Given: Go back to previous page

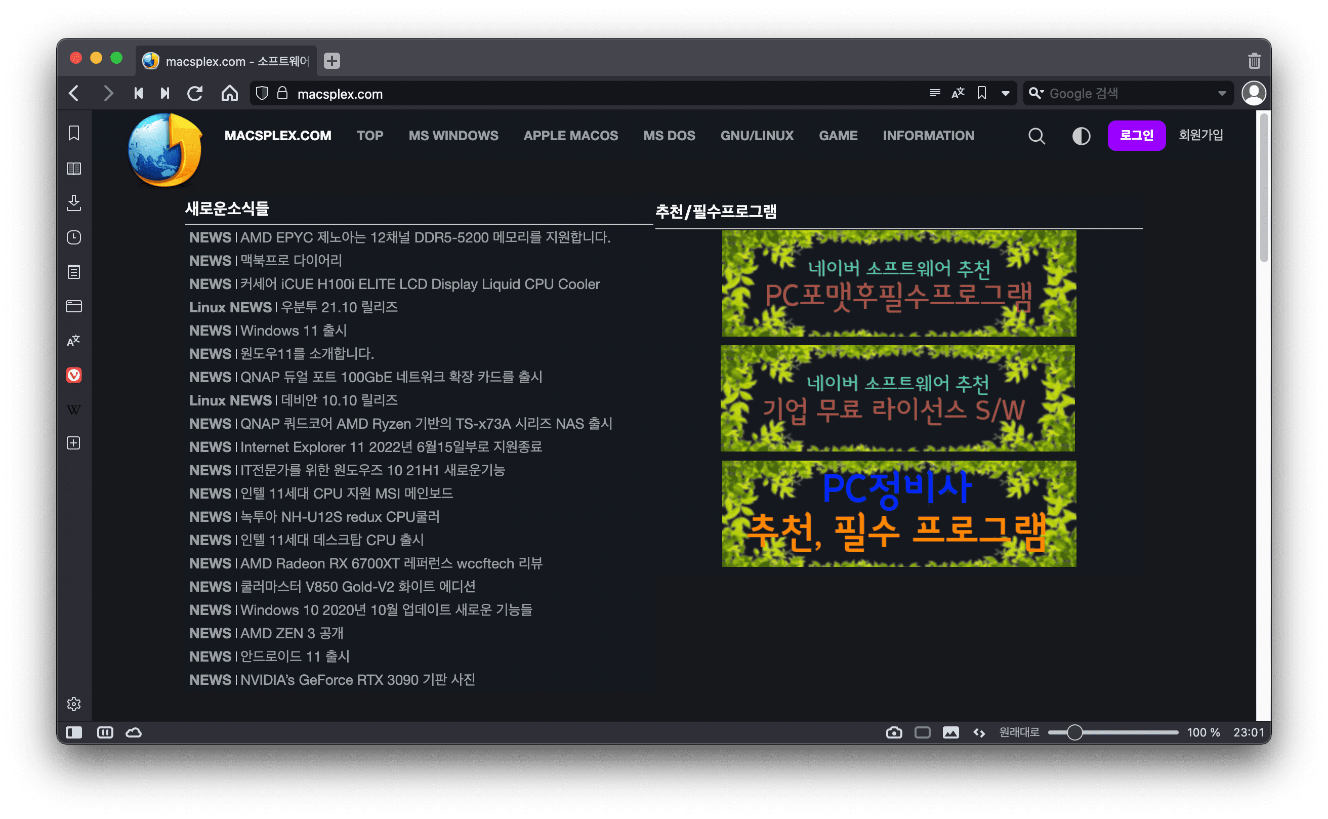Looking at the screenshot, I should pos(75,93).
